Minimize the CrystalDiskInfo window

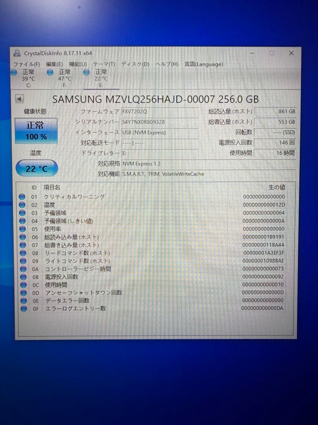252,53
